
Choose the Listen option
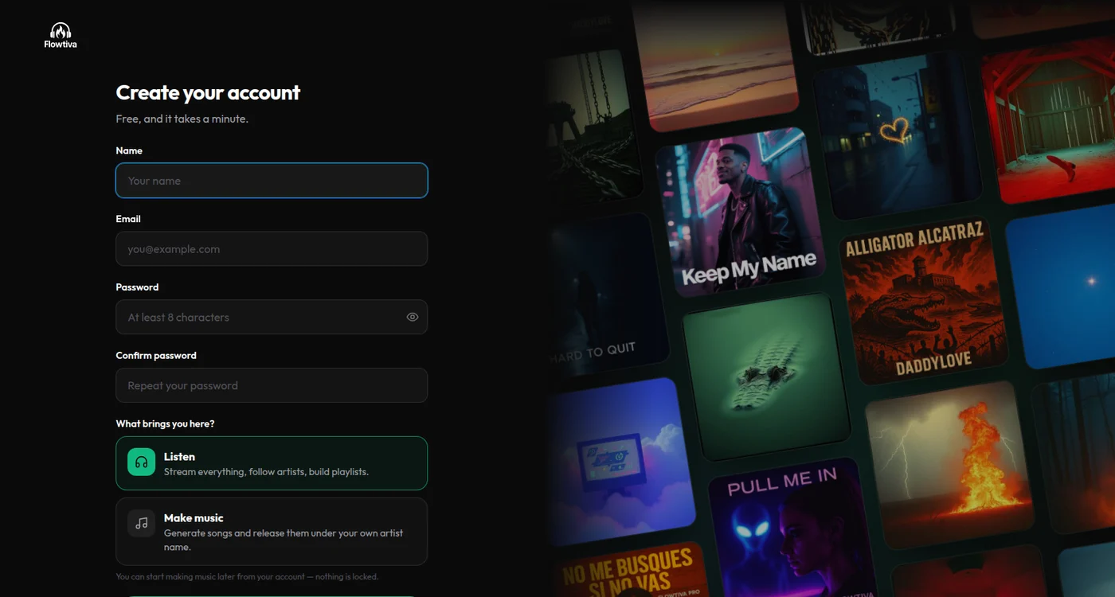[x=272, y=463]
